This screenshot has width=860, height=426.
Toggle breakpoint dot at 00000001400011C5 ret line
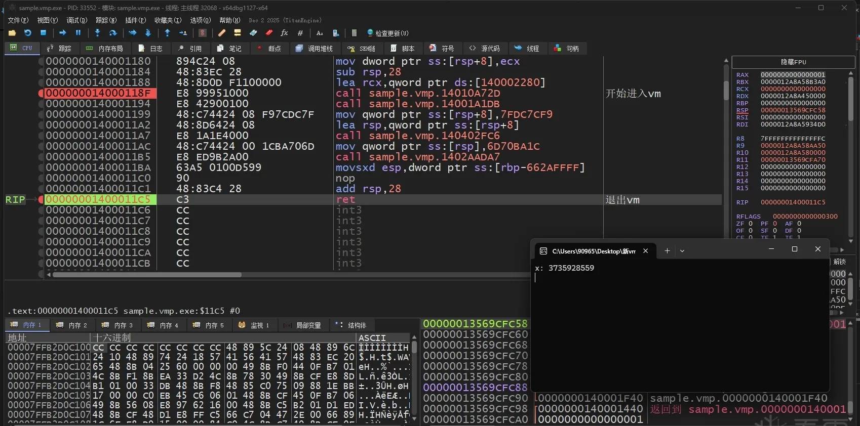(x=41, y=199)
